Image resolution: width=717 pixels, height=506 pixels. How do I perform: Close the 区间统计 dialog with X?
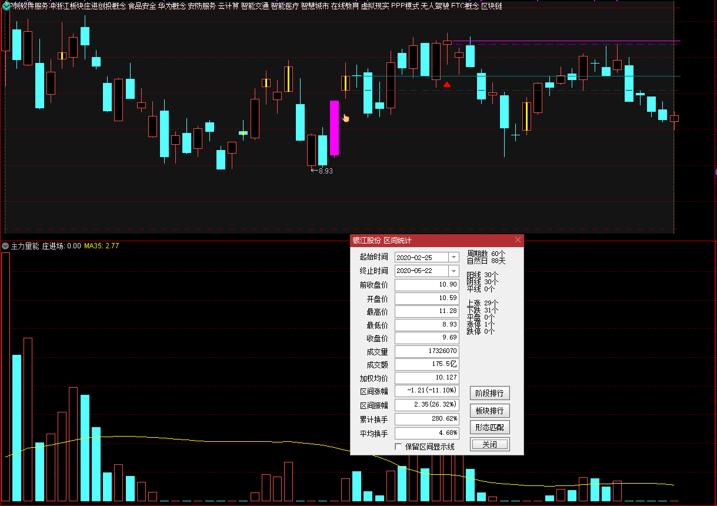pyautogui.click(x=518, y=240)
